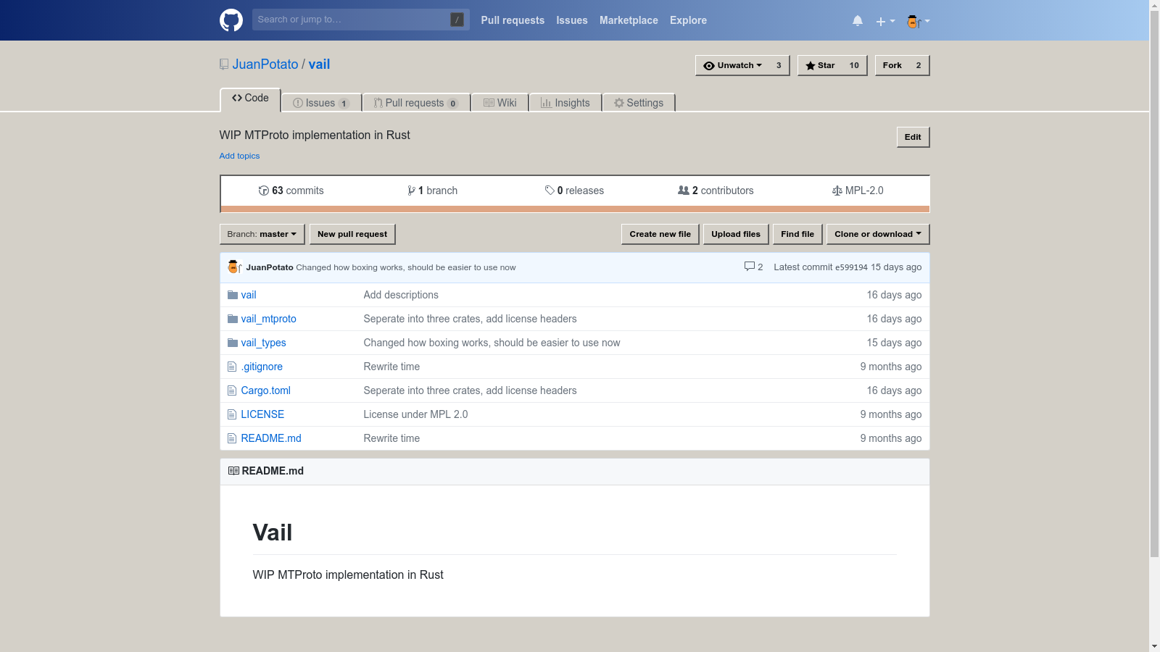Click Upload files button

coord(736,234)
